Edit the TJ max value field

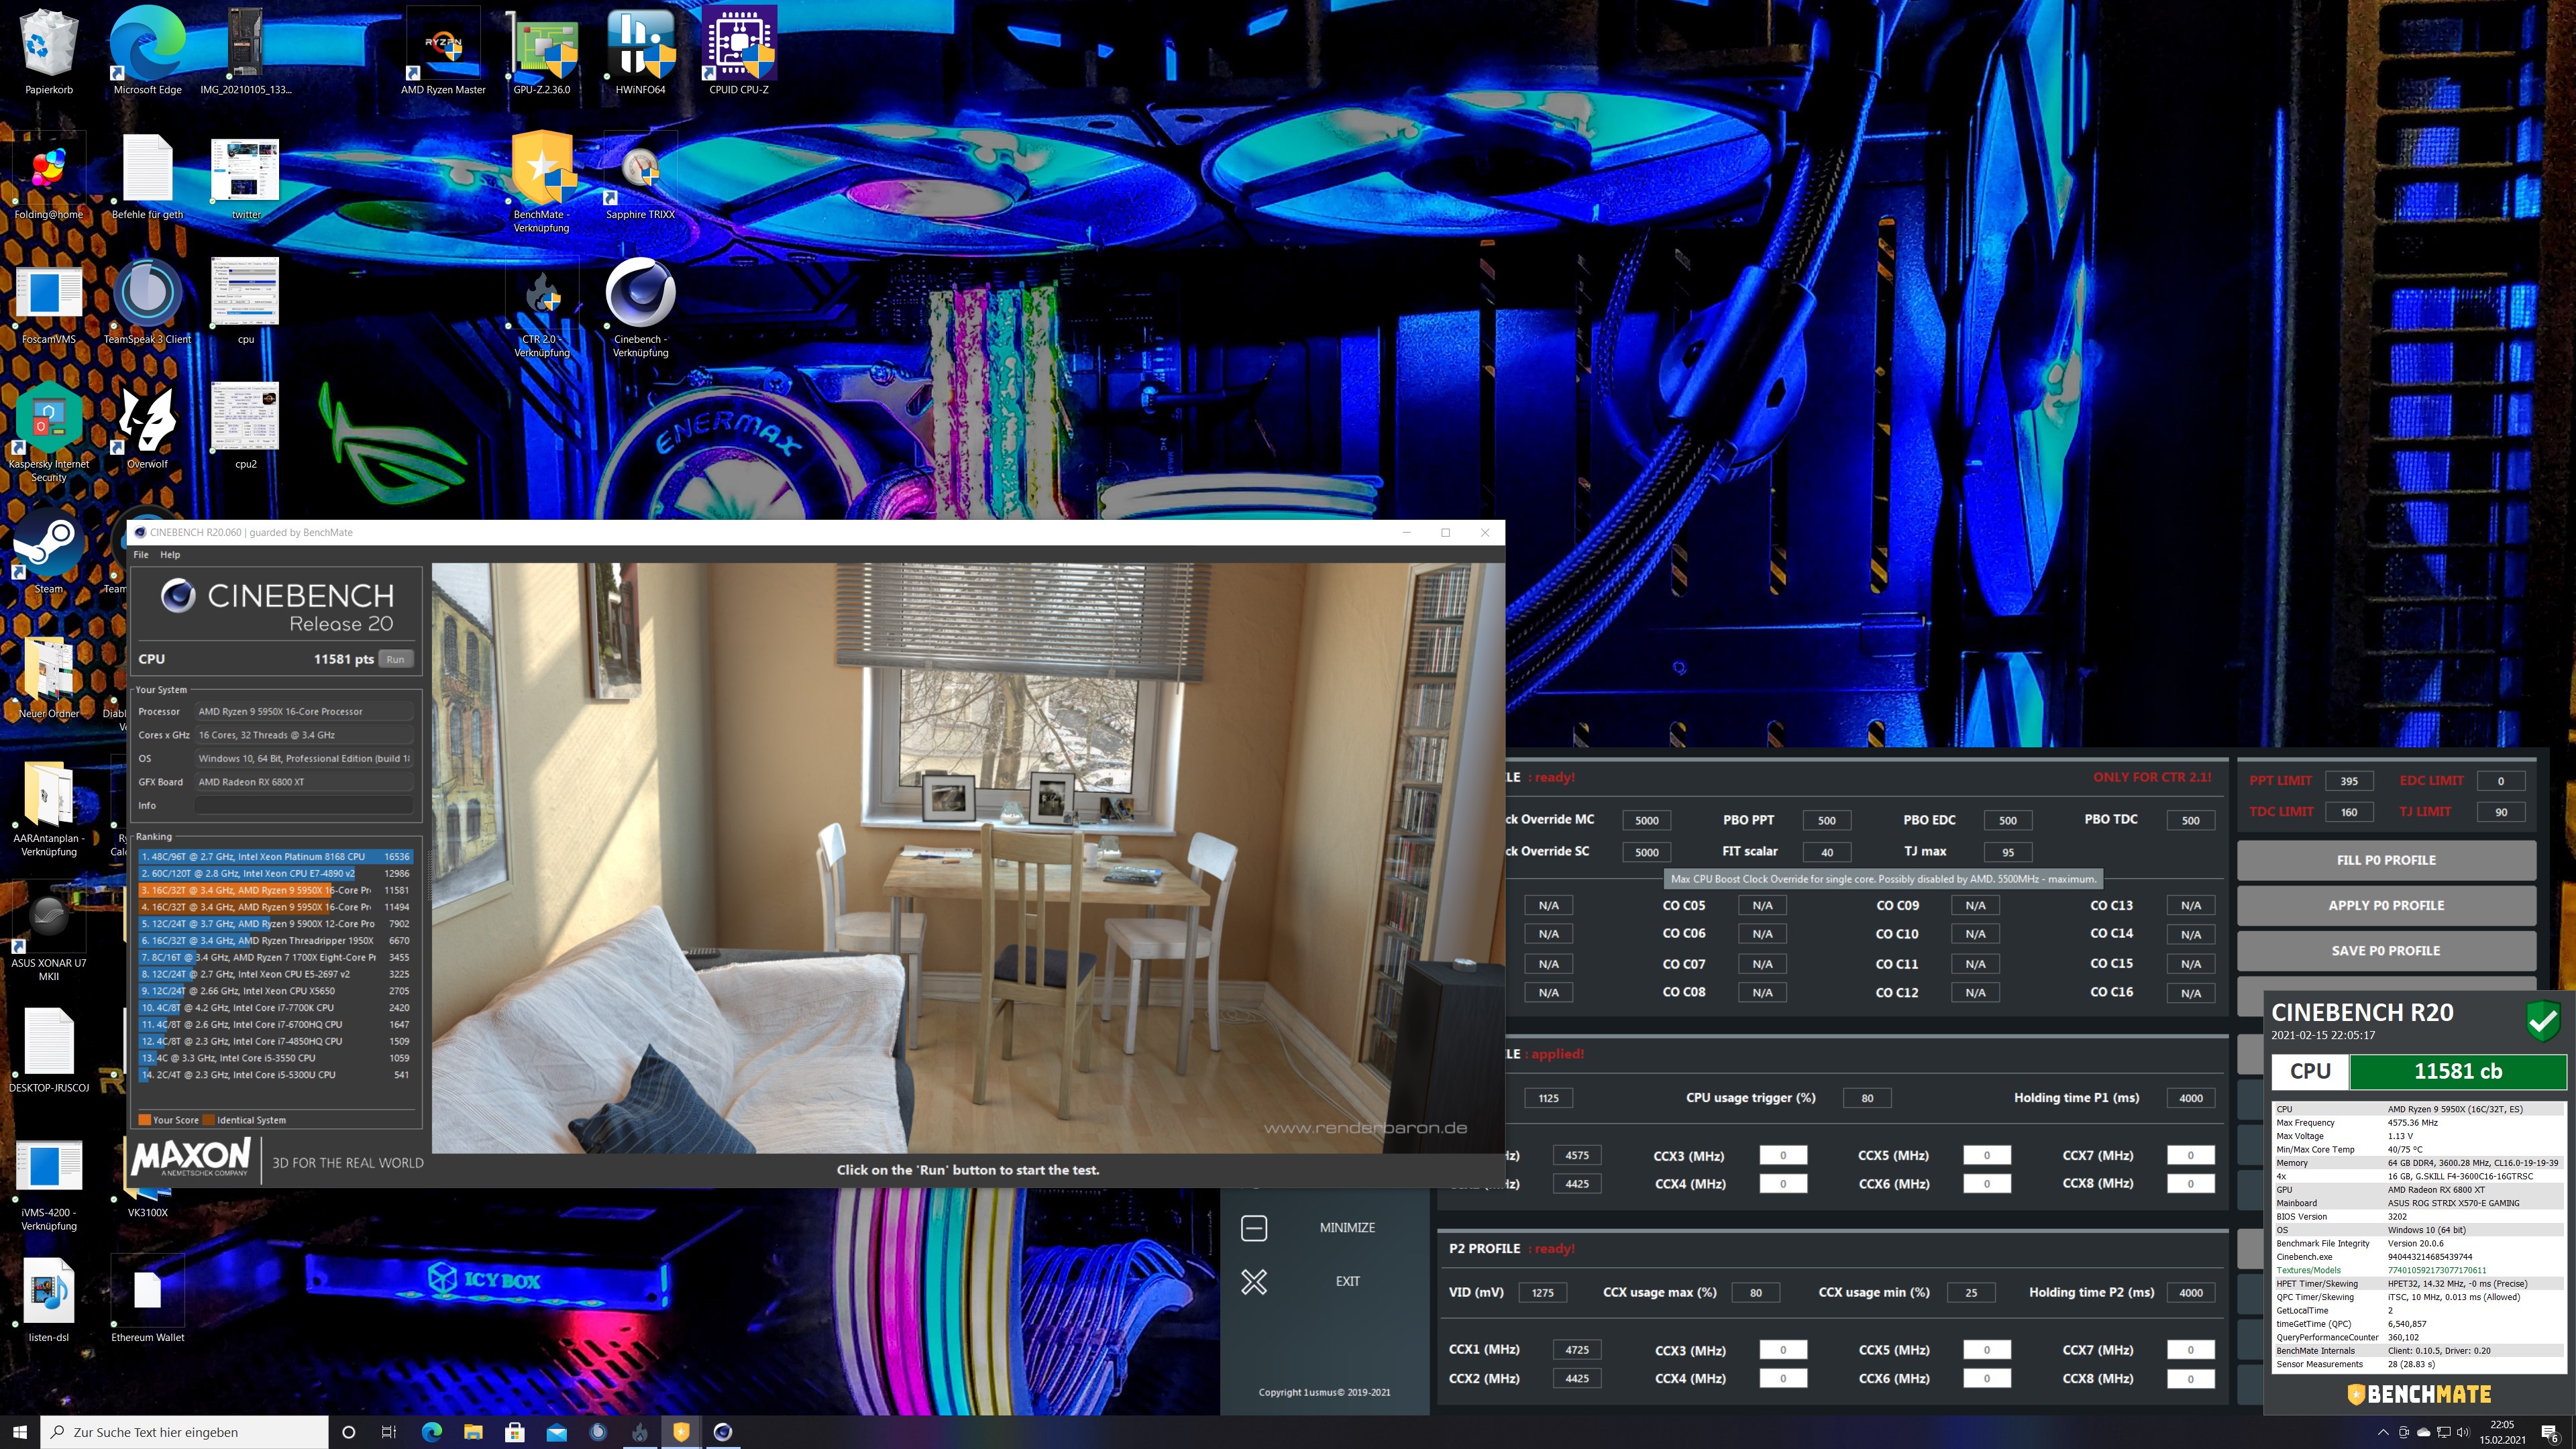click(x=2007, y=853)
